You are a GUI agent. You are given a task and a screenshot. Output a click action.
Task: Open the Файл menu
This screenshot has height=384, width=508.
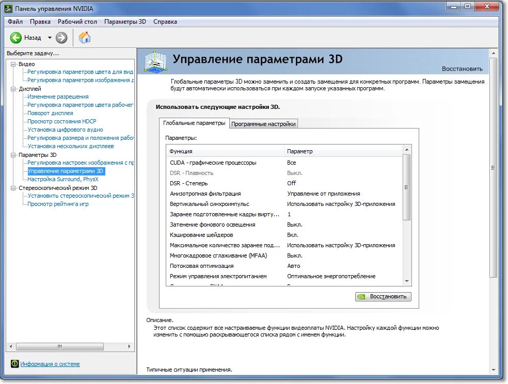[x=15, y=22]
